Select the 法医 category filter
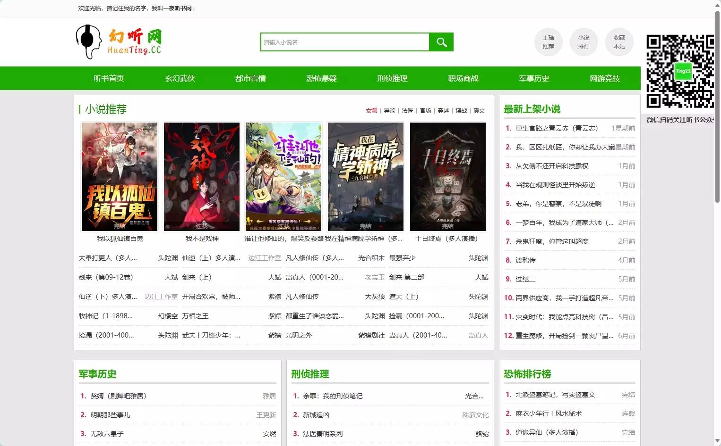 [x=407, y=110]
